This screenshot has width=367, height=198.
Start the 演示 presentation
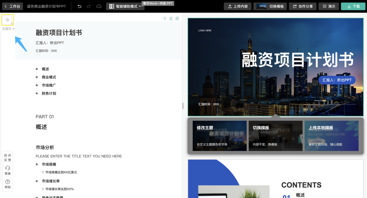(329, 6)
